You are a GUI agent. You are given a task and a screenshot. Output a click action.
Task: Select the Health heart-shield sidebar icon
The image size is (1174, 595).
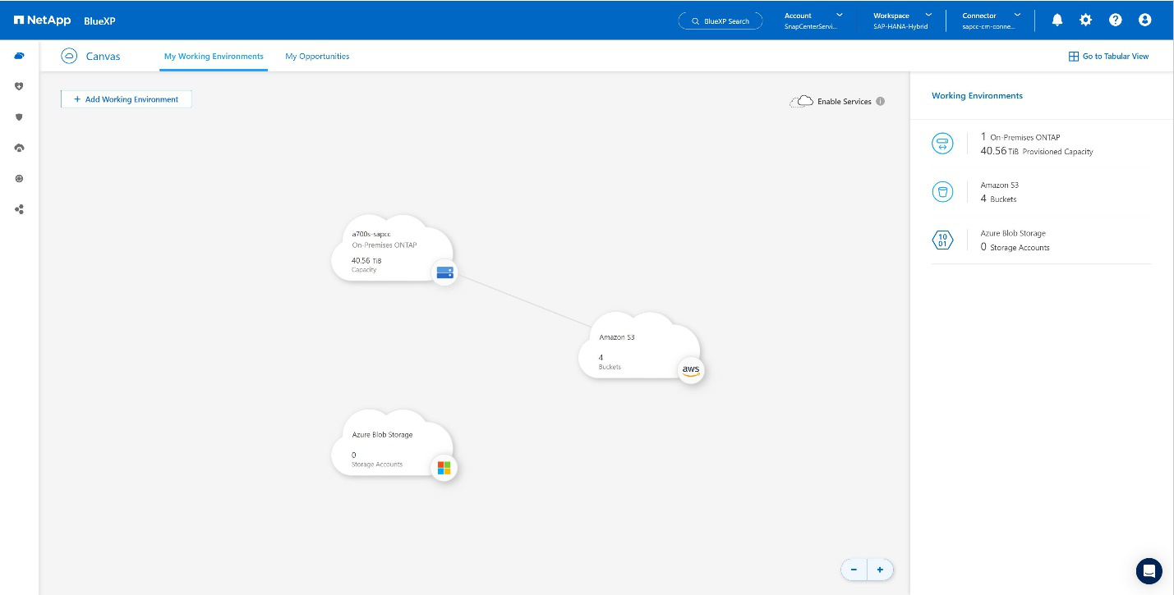click(19, 86)
